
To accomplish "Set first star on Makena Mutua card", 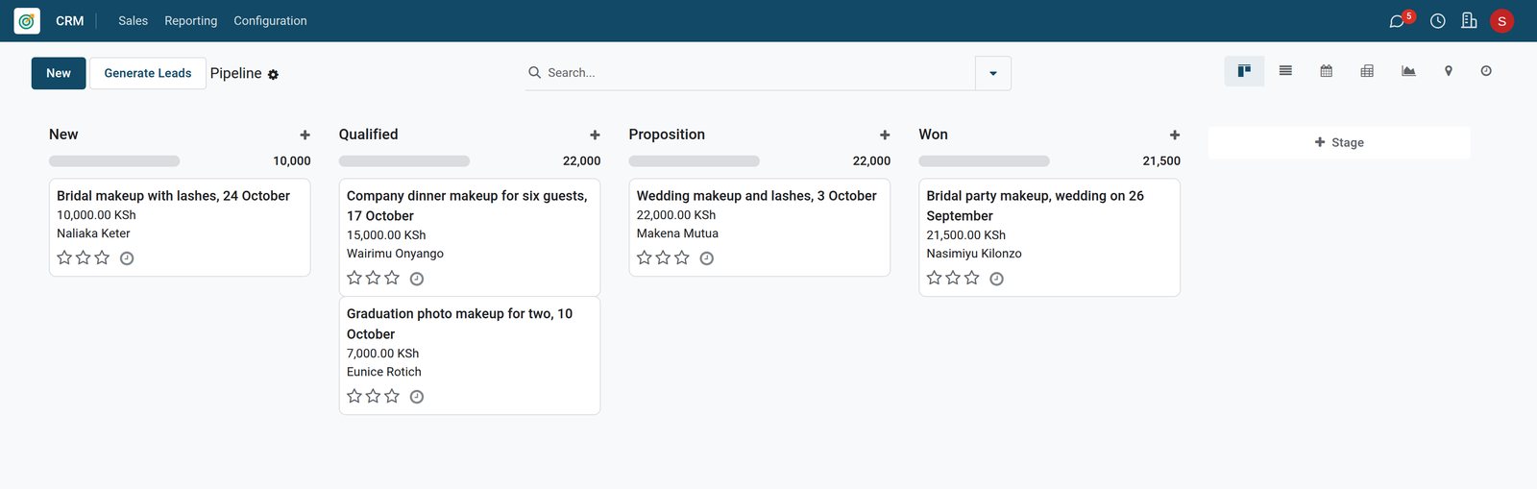I will (645, 257).
